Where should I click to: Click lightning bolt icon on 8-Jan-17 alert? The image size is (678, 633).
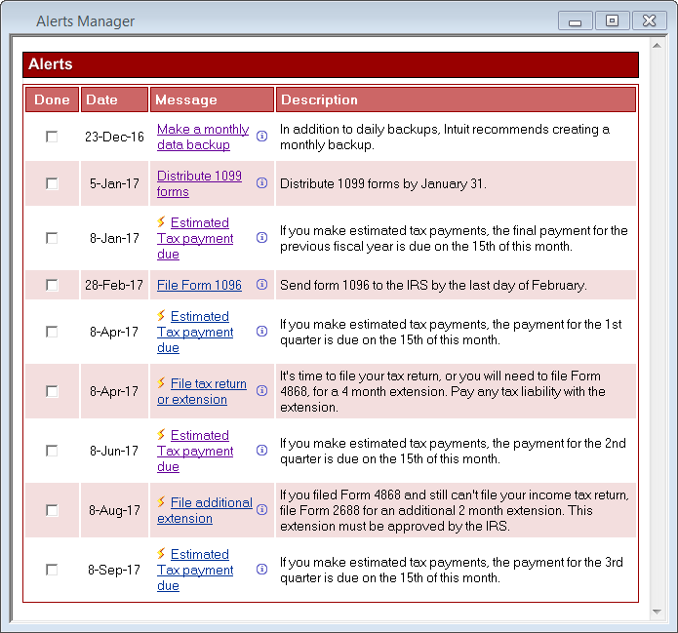[x=162, y=222]
